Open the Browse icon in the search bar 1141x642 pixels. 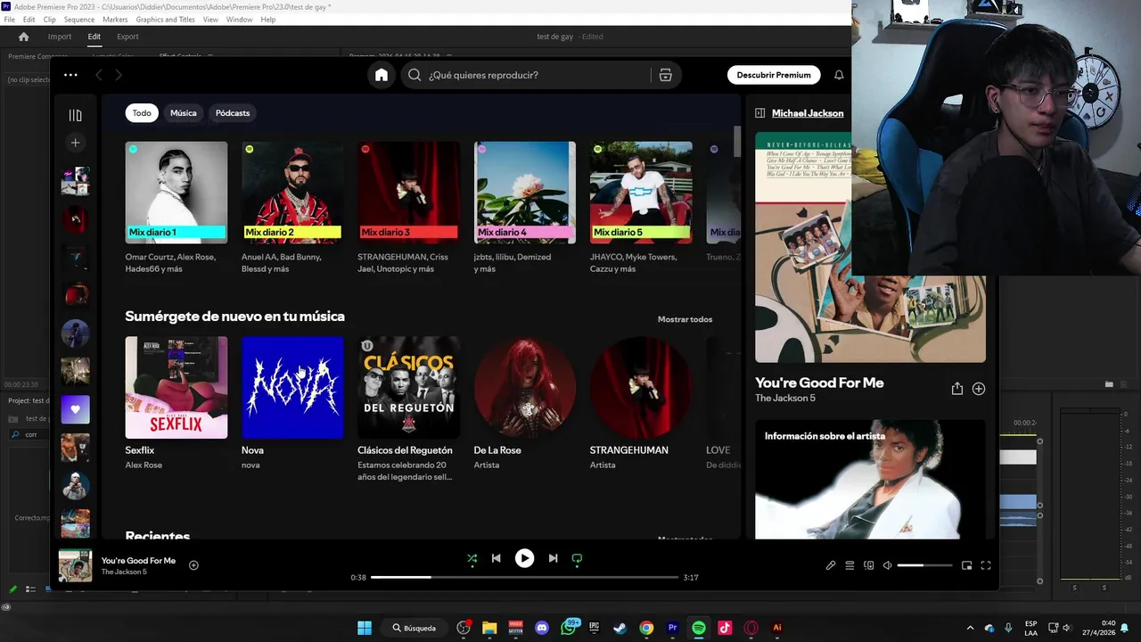(x=665, y=75)
